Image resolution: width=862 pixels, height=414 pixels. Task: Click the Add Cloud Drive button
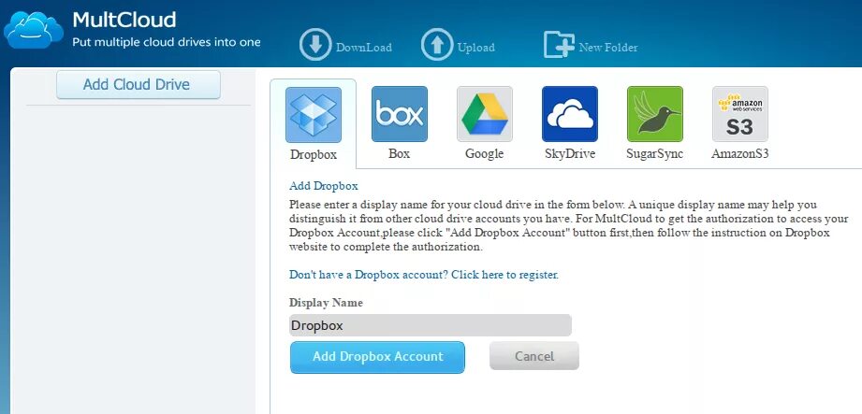point(138,84)
